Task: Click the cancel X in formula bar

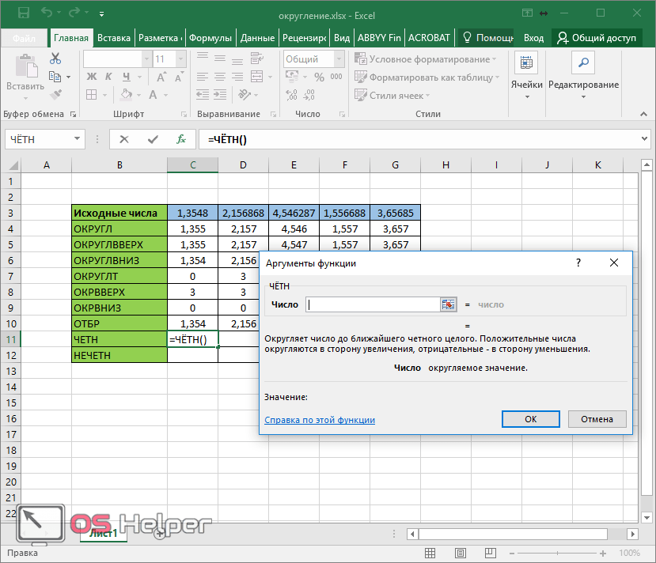Action: coord(124,139)
